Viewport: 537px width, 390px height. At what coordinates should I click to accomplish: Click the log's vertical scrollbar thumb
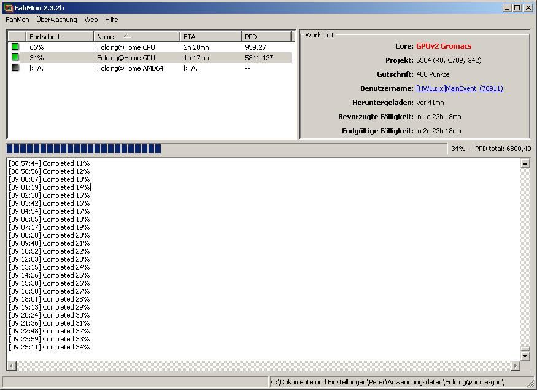(525, 349)
